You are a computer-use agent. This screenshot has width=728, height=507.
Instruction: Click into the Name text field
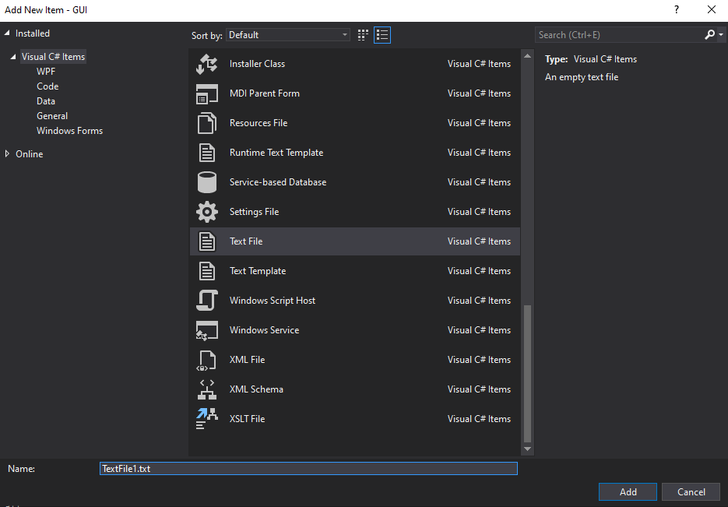[309, 469]
